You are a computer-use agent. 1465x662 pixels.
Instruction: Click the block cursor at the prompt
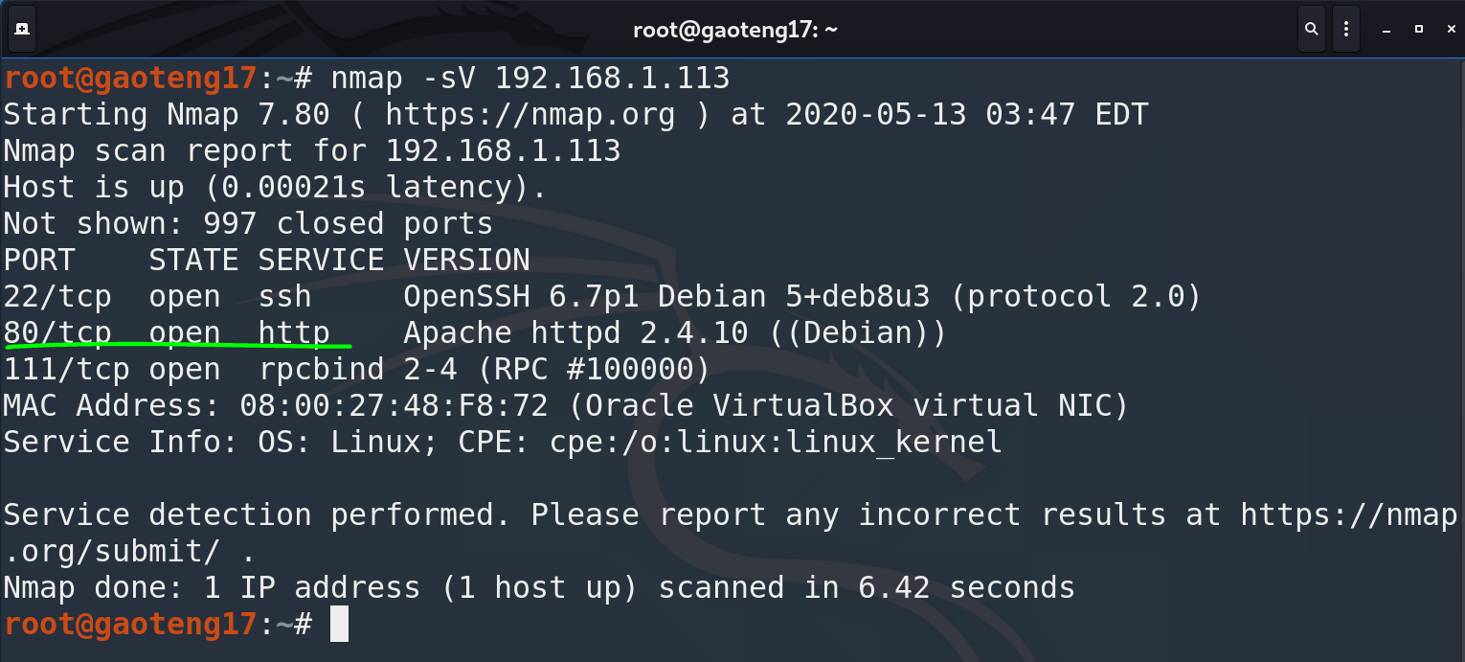[x=339, y=625]
